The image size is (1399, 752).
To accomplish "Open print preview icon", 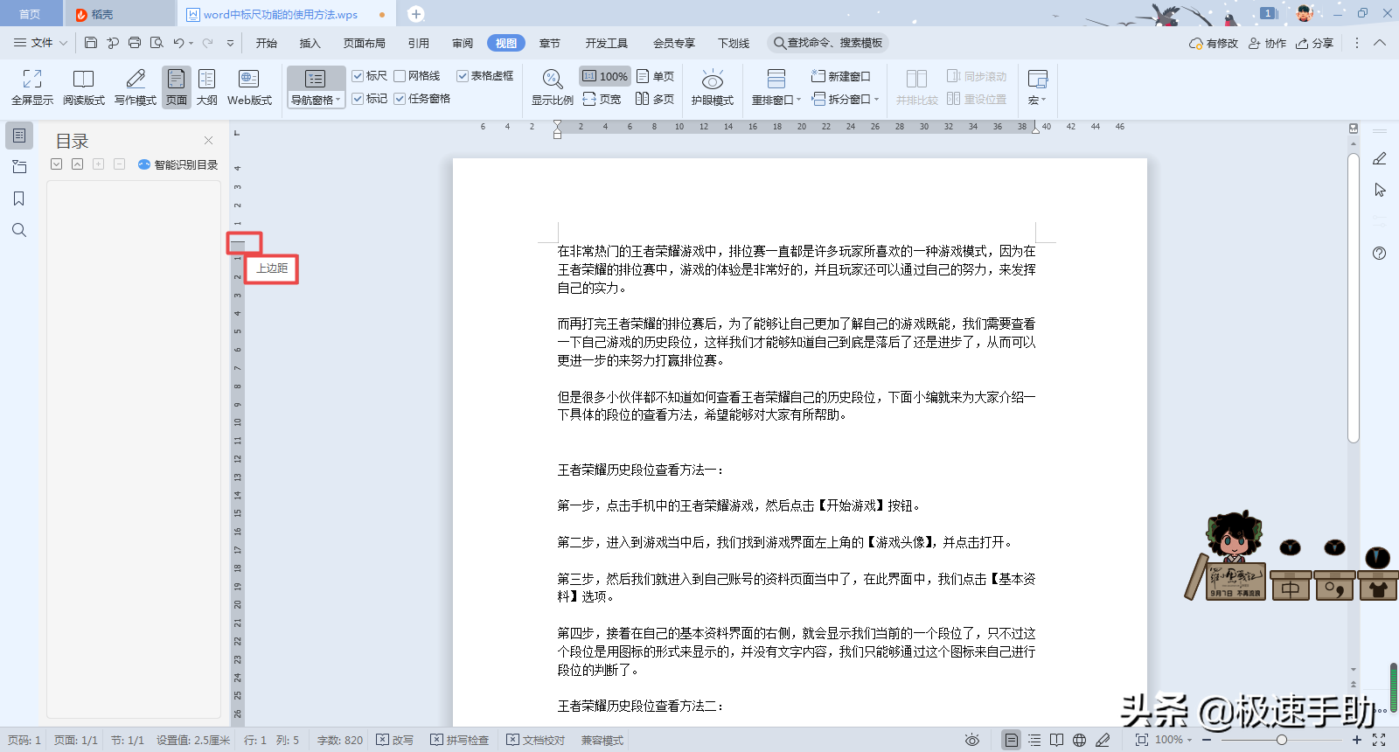I will 157,43.
